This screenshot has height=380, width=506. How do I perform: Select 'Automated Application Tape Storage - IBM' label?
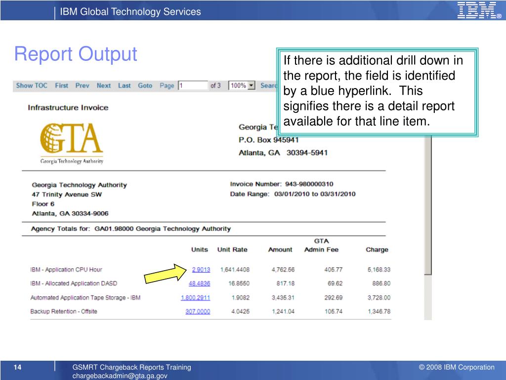pos(85,297)
